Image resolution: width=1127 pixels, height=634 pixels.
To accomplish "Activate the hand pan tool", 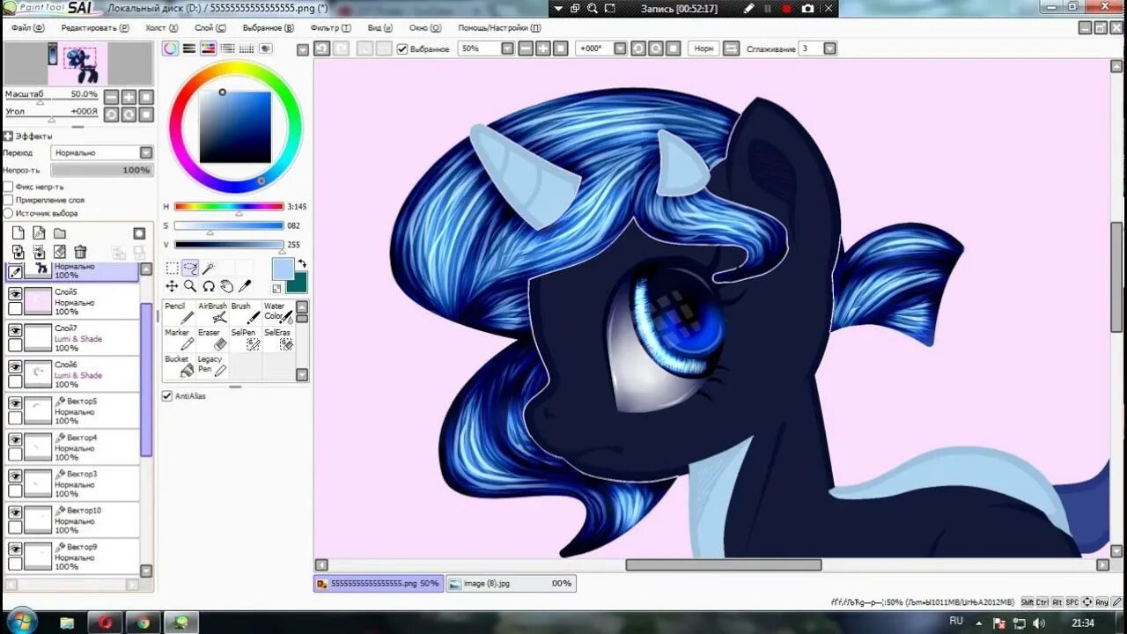I will pos(226,286).
